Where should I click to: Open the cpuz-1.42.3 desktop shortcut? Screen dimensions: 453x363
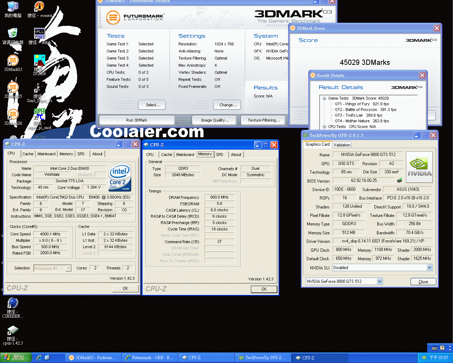point(13,335)
